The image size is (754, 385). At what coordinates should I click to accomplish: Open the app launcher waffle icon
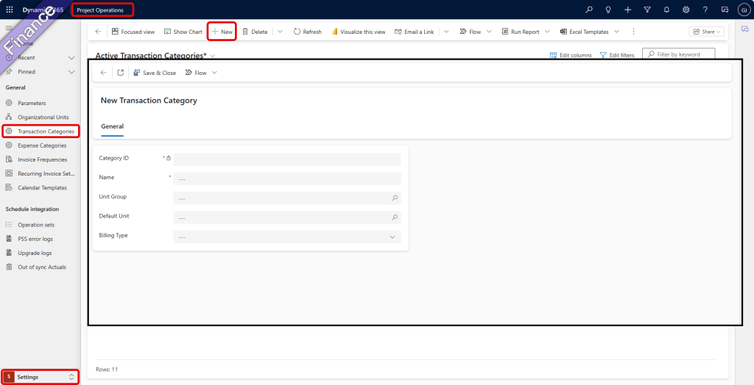(x=10, y=10)
